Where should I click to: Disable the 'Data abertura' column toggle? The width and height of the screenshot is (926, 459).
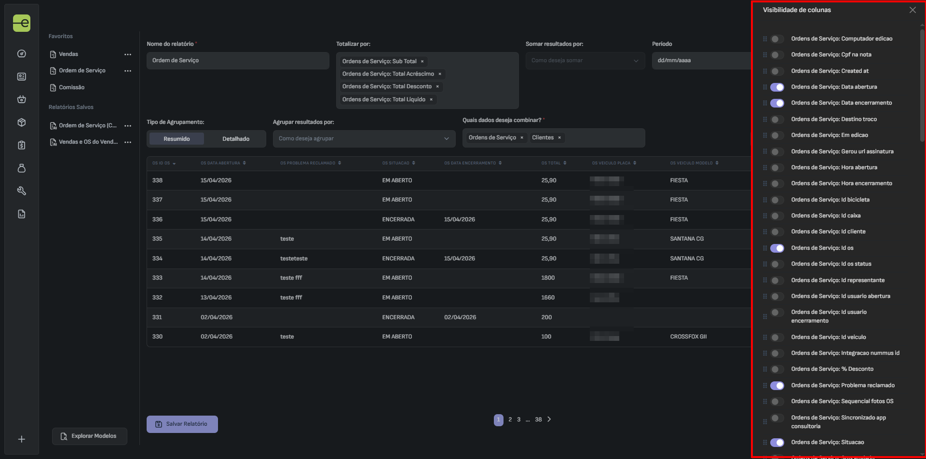pos(777,87)
